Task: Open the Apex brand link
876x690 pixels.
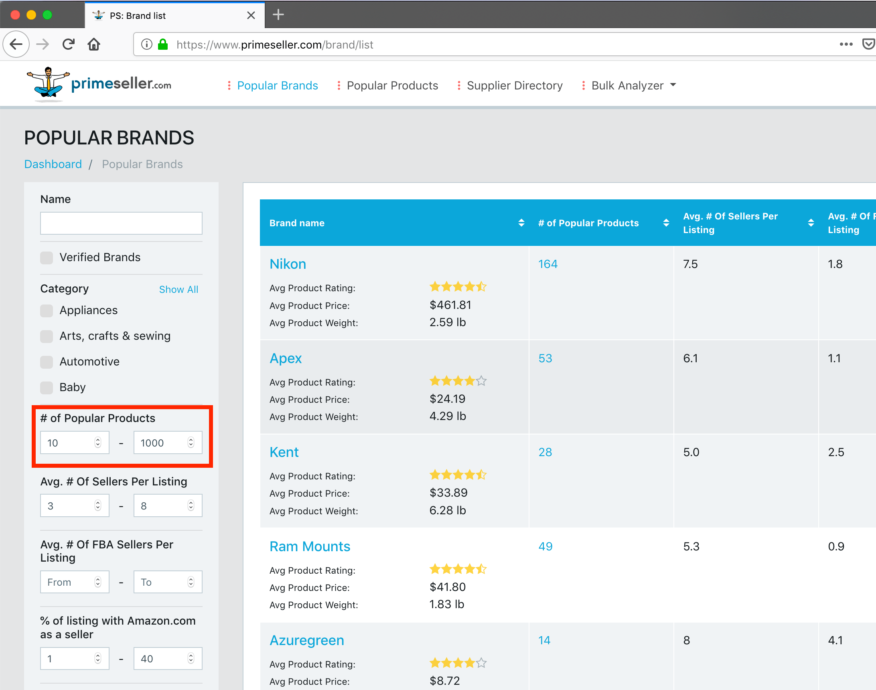Action: (286, 358)
